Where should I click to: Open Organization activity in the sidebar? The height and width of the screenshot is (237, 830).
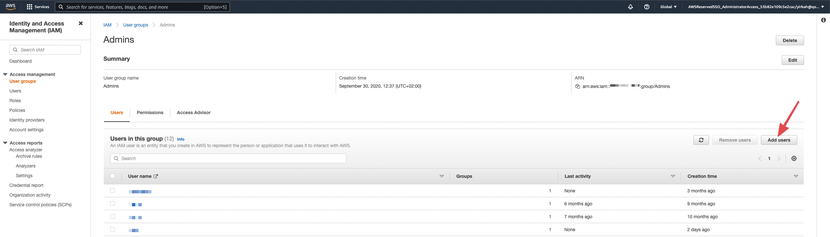(30, 195)
